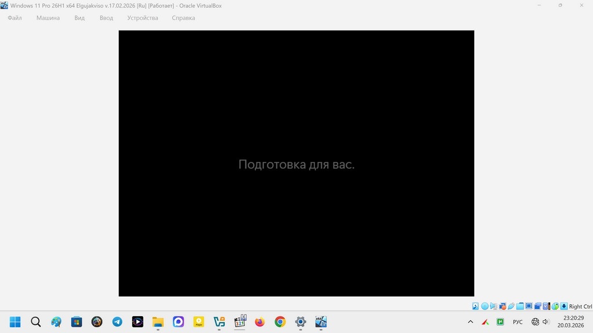Switch the РУС keyboard language indicator
Viewport: 593px width, 333px height.
[x=517, y=322]
